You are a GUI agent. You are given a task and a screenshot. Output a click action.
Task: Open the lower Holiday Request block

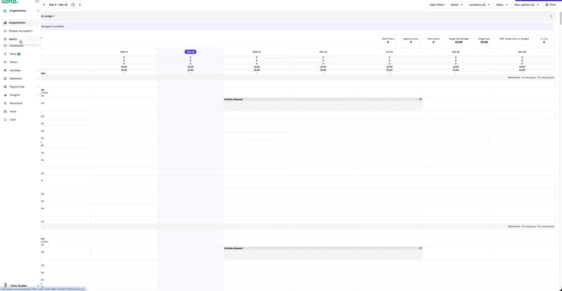[323, 253]
